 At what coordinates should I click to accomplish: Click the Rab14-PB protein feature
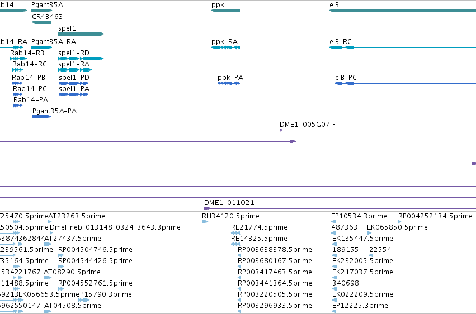point(17,83)
